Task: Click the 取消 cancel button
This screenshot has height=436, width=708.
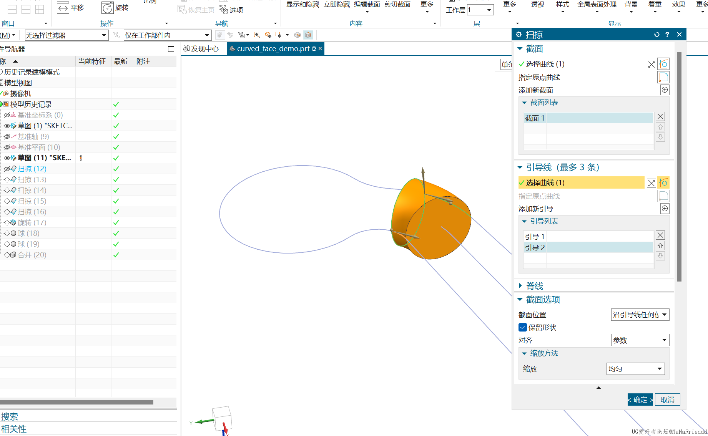Action: [x=668, y=400]
